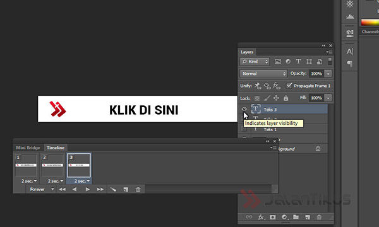
Task: Collapse the Layers panel to icons
Action: pos(323,45)
